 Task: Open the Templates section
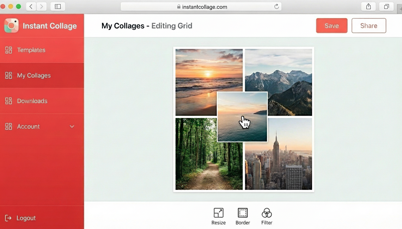(31, 50)
